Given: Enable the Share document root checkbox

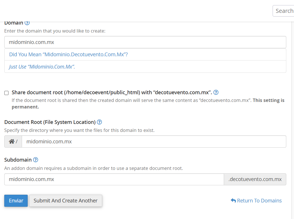Looking at the screenshot, I should pos(7,93).
